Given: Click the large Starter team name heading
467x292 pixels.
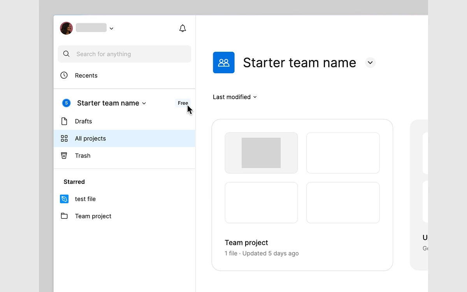Looking at the screenshot, I should (300, 63).
